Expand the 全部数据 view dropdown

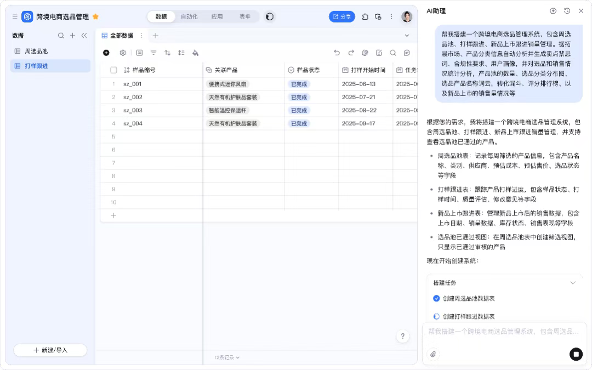coord(407,35)
